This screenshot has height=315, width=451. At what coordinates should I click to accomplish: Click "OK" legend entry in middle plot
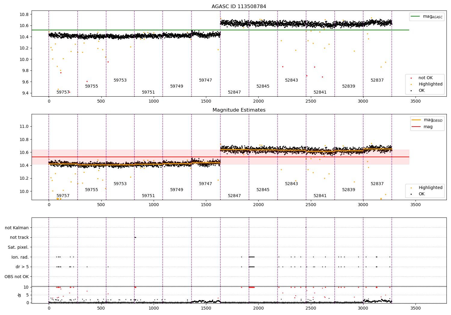click(x=418, y=194)
